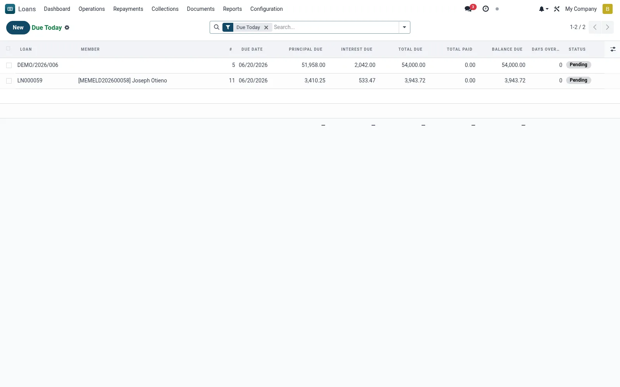
Task: Open the Loans app home icon
Action: click(10, 9)
